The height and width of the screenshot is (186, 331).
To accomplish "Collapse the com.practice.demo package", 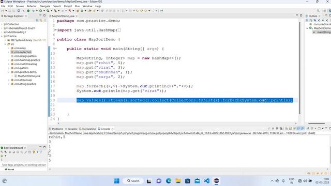I will point(9,72).
